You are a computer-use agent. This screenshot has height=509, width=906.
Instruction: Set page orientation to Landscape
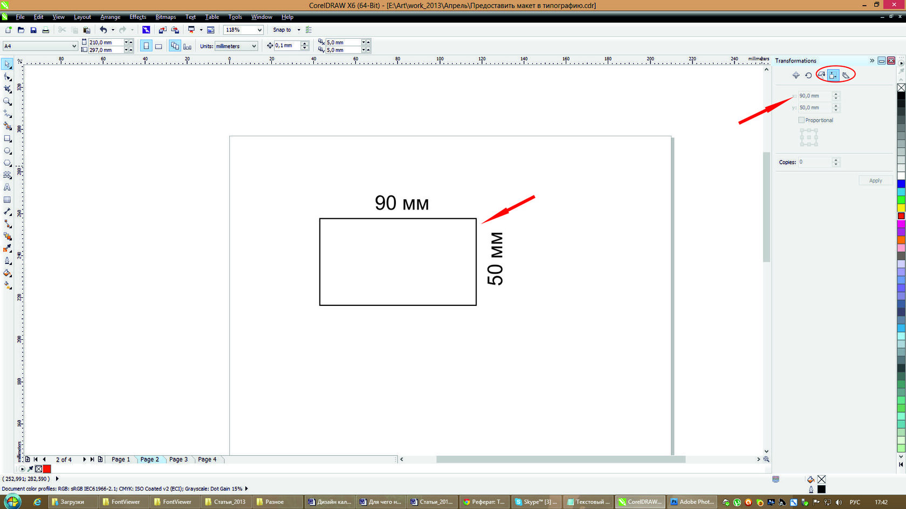point(159,46)
